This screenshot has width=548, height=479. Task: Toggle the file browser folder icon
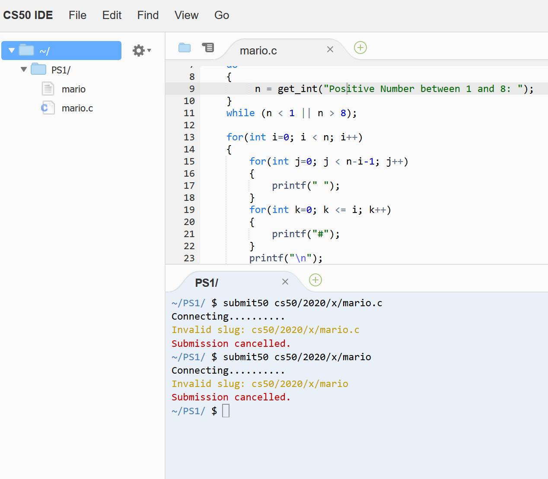[185, 48]
